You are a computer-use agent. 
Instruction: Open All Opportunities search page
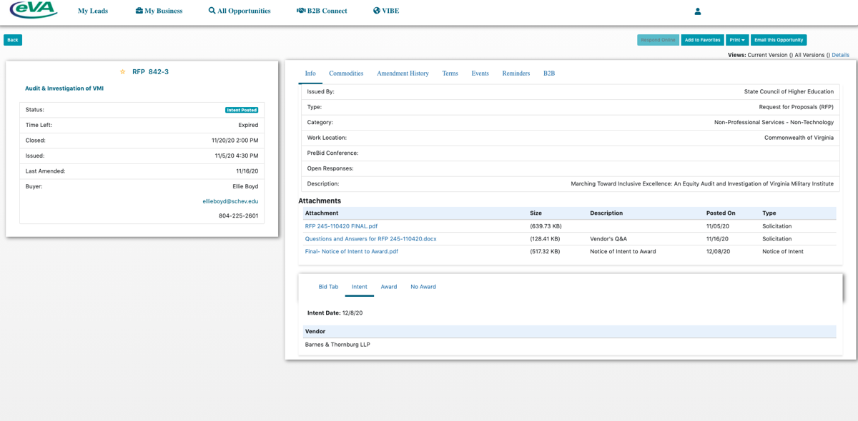pyautogui.click(x=240, y=11)
